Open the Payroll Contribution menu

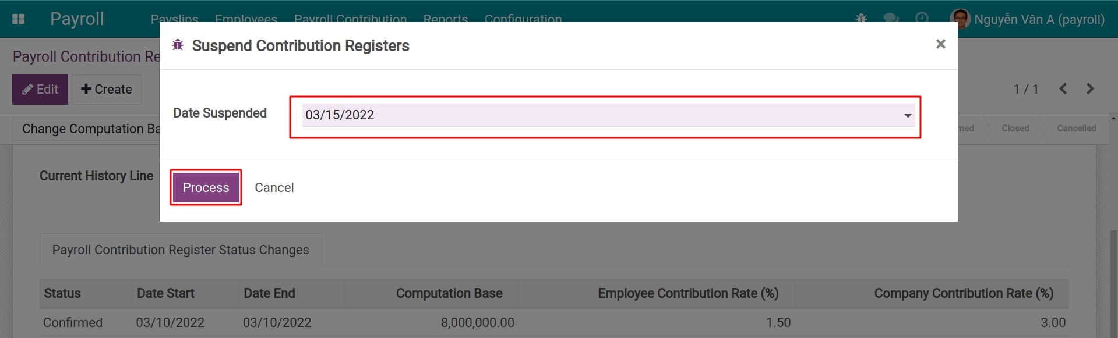(350, 19)
